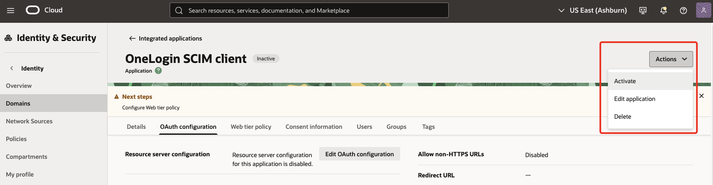Viewport: 713px width, 185px height.
Task: Open the hamburger navigation menu
Action: click(x=11, y=11)
